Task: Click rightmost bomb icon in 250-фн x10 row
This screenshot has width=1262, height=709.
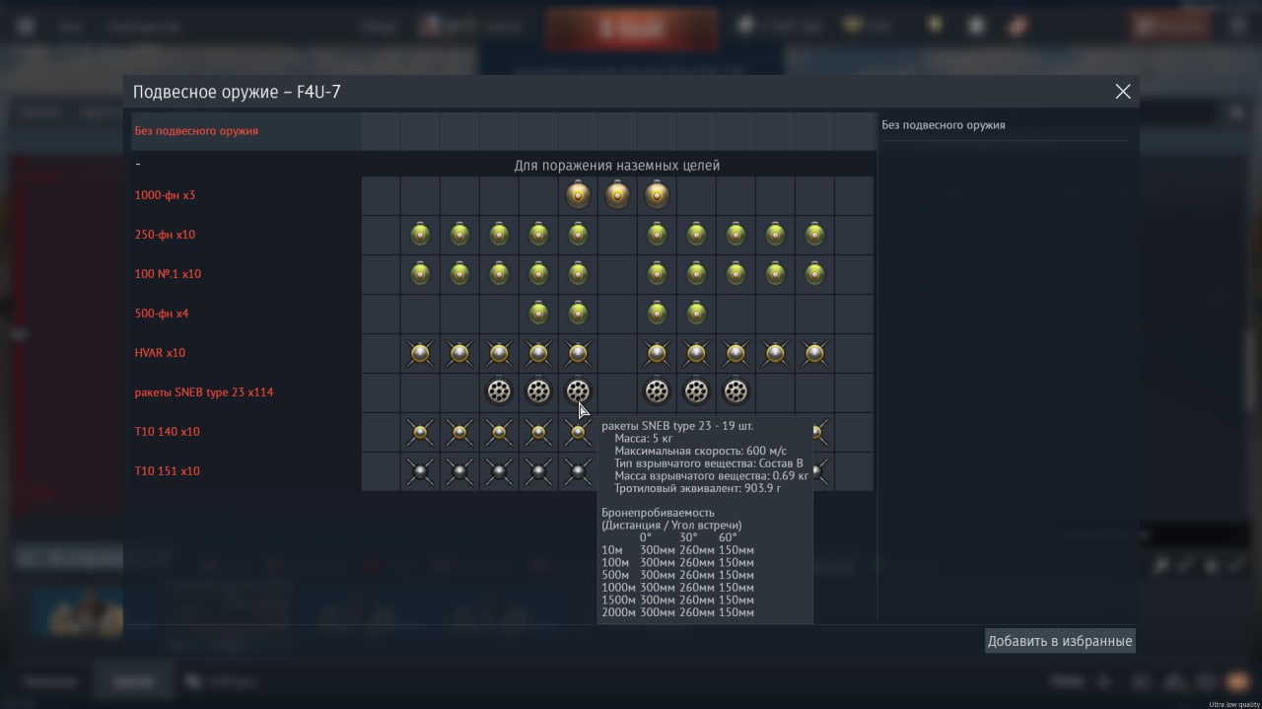Action: click(x=814, y=235)
